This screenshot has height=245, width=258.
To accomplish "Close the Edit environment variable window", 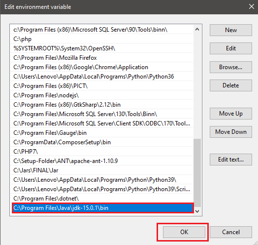I will [252, 7].
